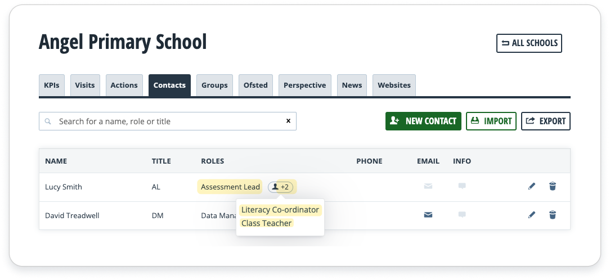The image size is (610, 280).
Task: Click the Import button
Action: (x=491, y=121)
